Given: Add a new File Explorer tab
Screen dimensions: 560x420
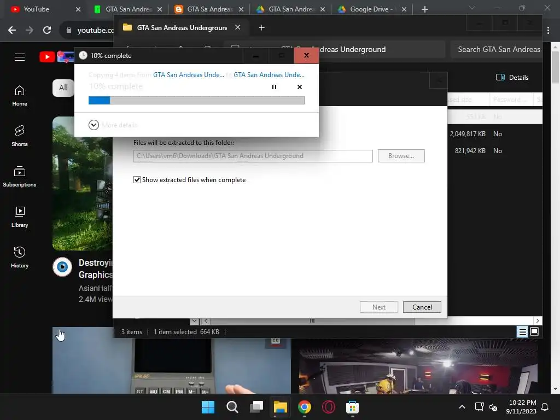Looking at the screenshot, I should point(261,27).
